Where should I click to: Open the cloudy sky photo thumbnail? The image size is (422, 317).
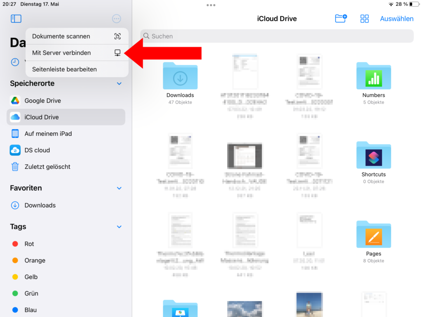[245, 309]
